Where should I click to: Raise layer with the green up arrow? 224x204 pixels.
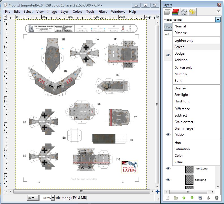click(x=184, y=198)
